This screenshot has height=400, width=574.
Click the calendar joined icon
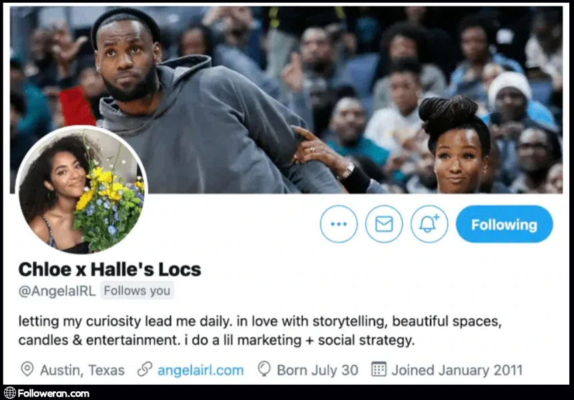tap(378, 369)
